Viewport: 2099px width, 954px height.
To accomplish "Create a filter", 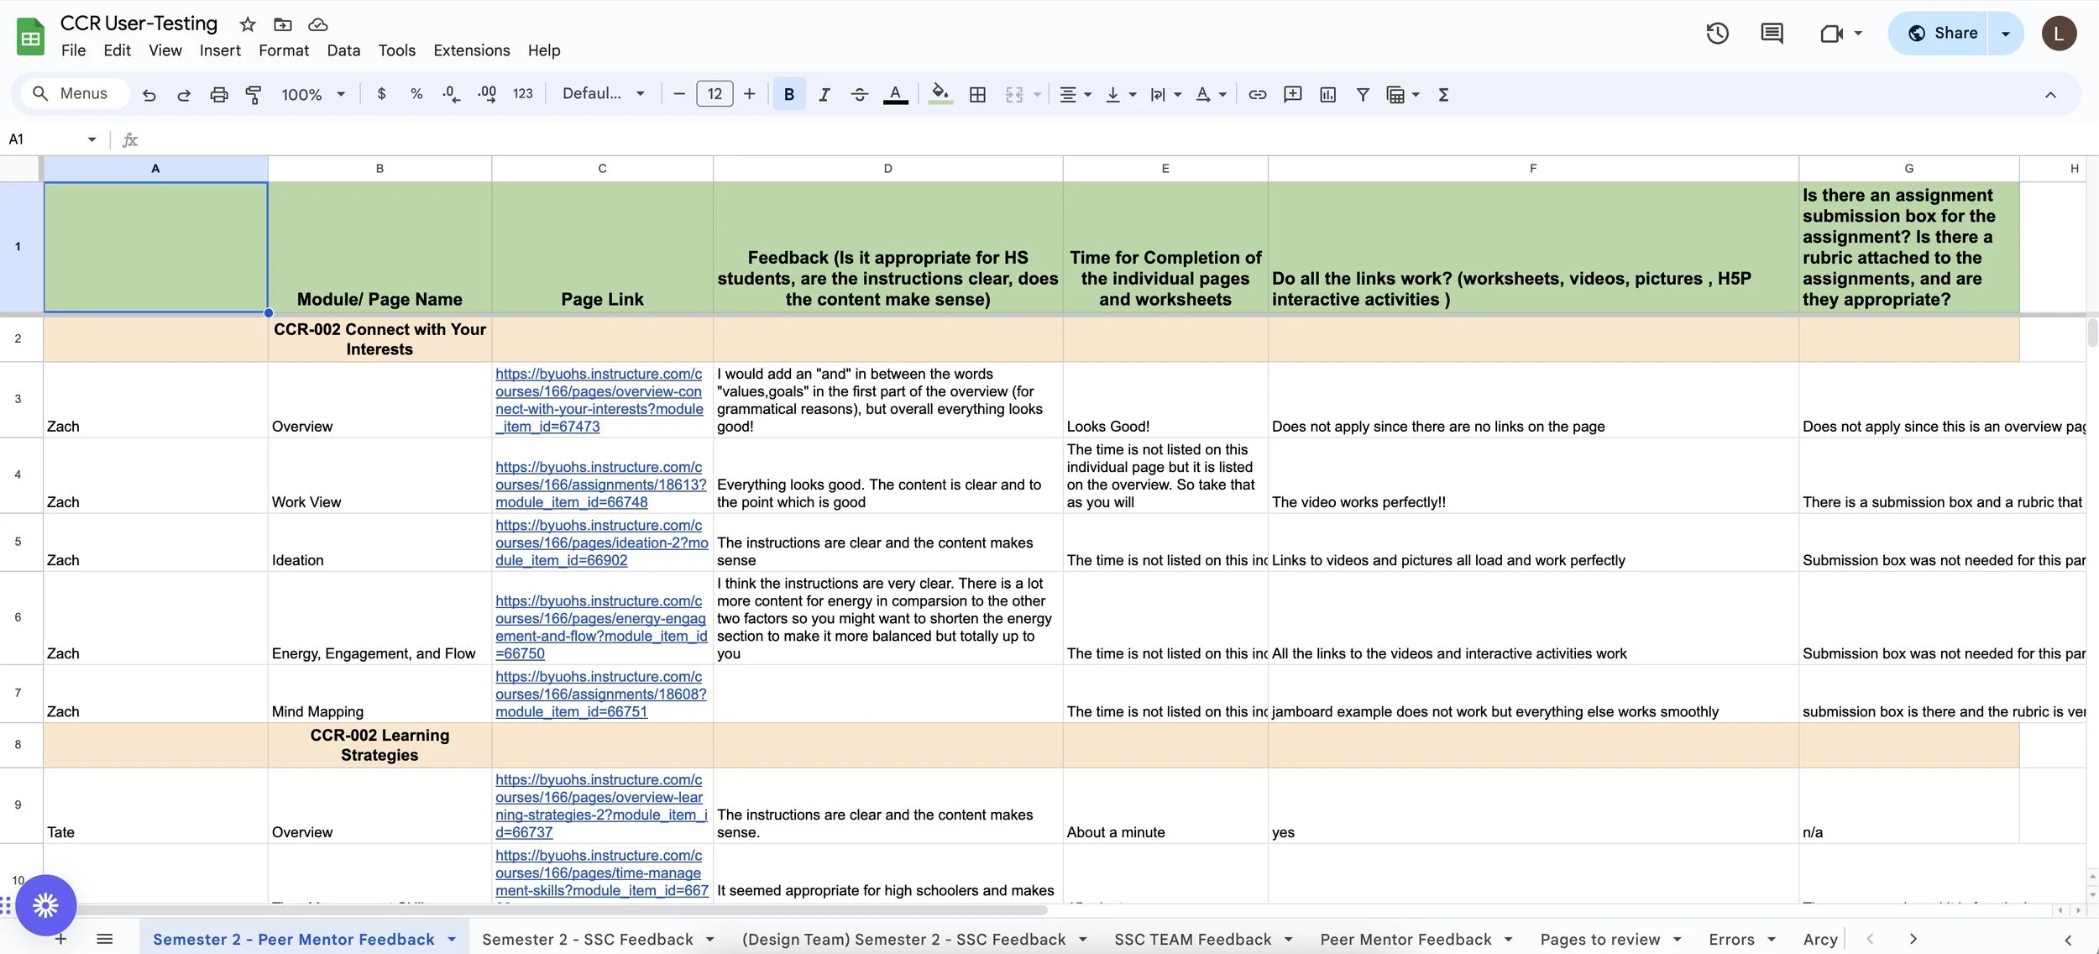I will (x=1363, y=95).
